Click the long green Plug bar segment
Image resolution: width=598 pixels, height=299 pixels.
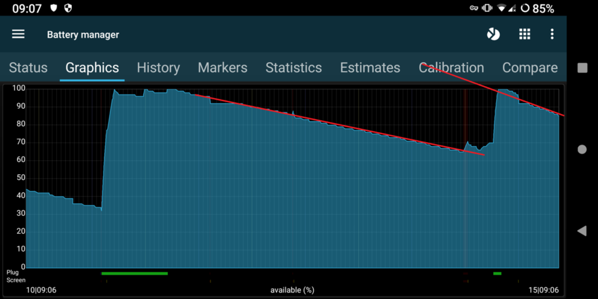pos(135,273)
